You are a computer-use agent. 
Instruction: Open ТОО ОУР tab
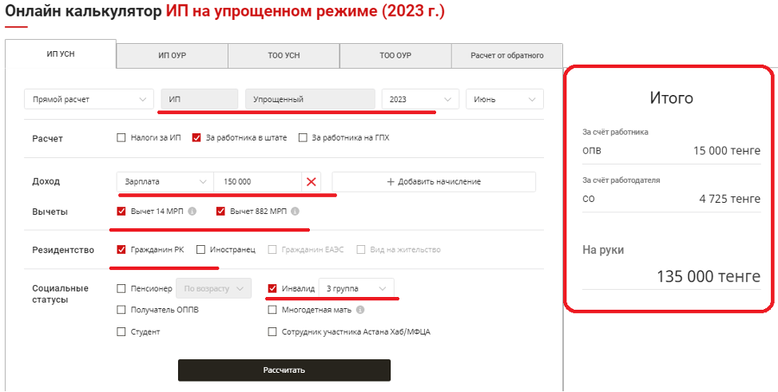coord(395,56)
